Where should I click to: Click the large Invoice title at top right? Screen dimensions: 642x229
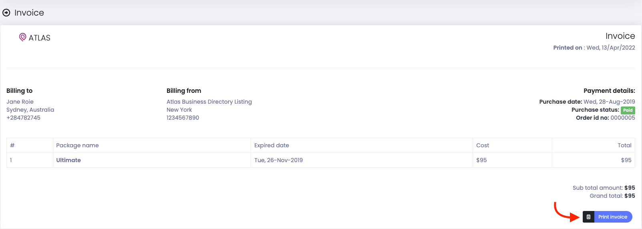click(620, 36)
